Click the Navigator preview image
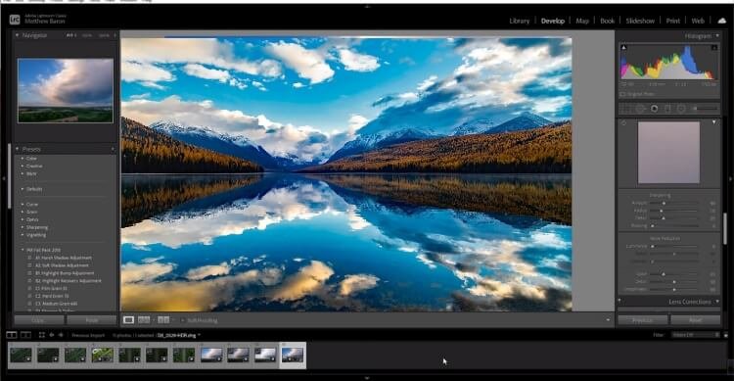734x381 pixels. coord(65,90)
